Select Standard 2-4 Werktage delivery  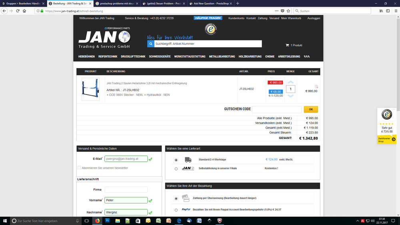tap(176, 160)
